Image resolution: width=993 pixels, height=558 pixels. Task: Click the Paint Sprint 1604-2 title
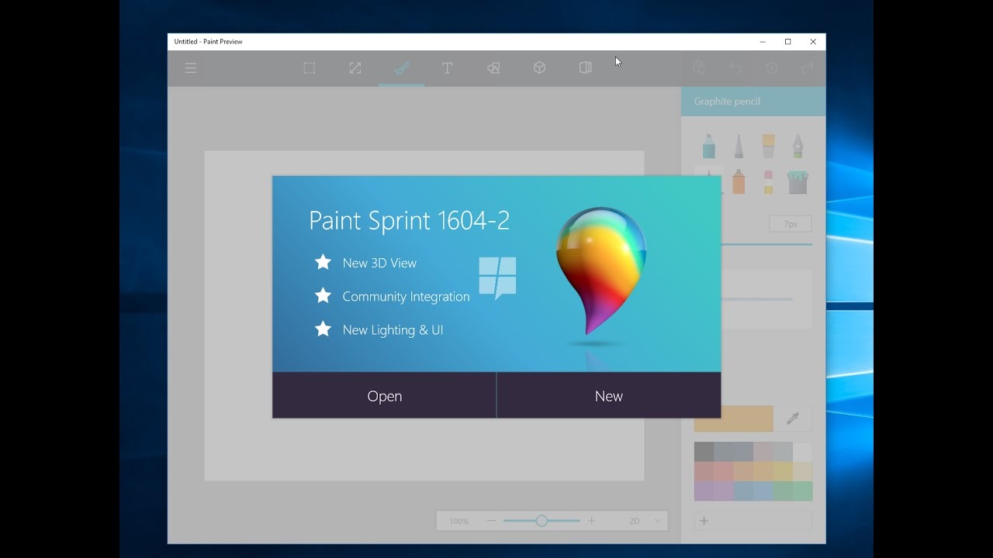click(410, 220)
